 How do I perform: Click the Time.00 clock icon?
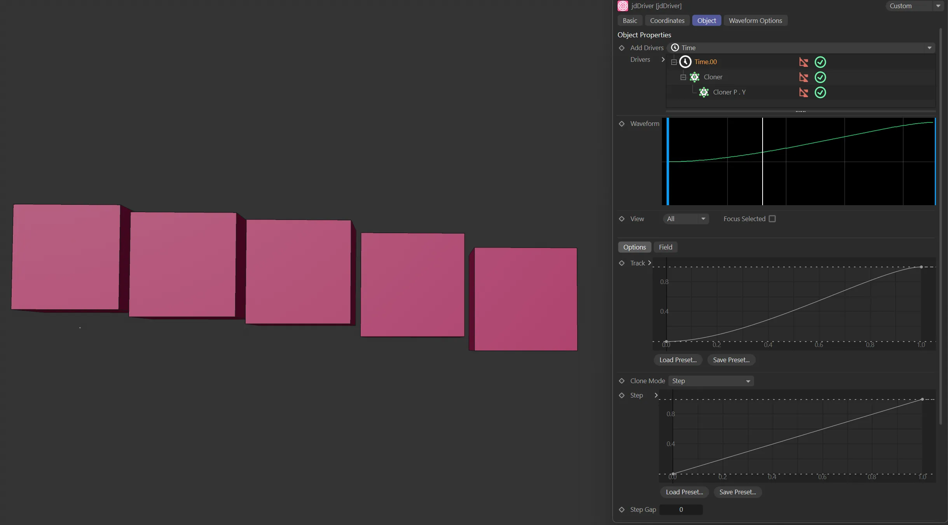685,62
